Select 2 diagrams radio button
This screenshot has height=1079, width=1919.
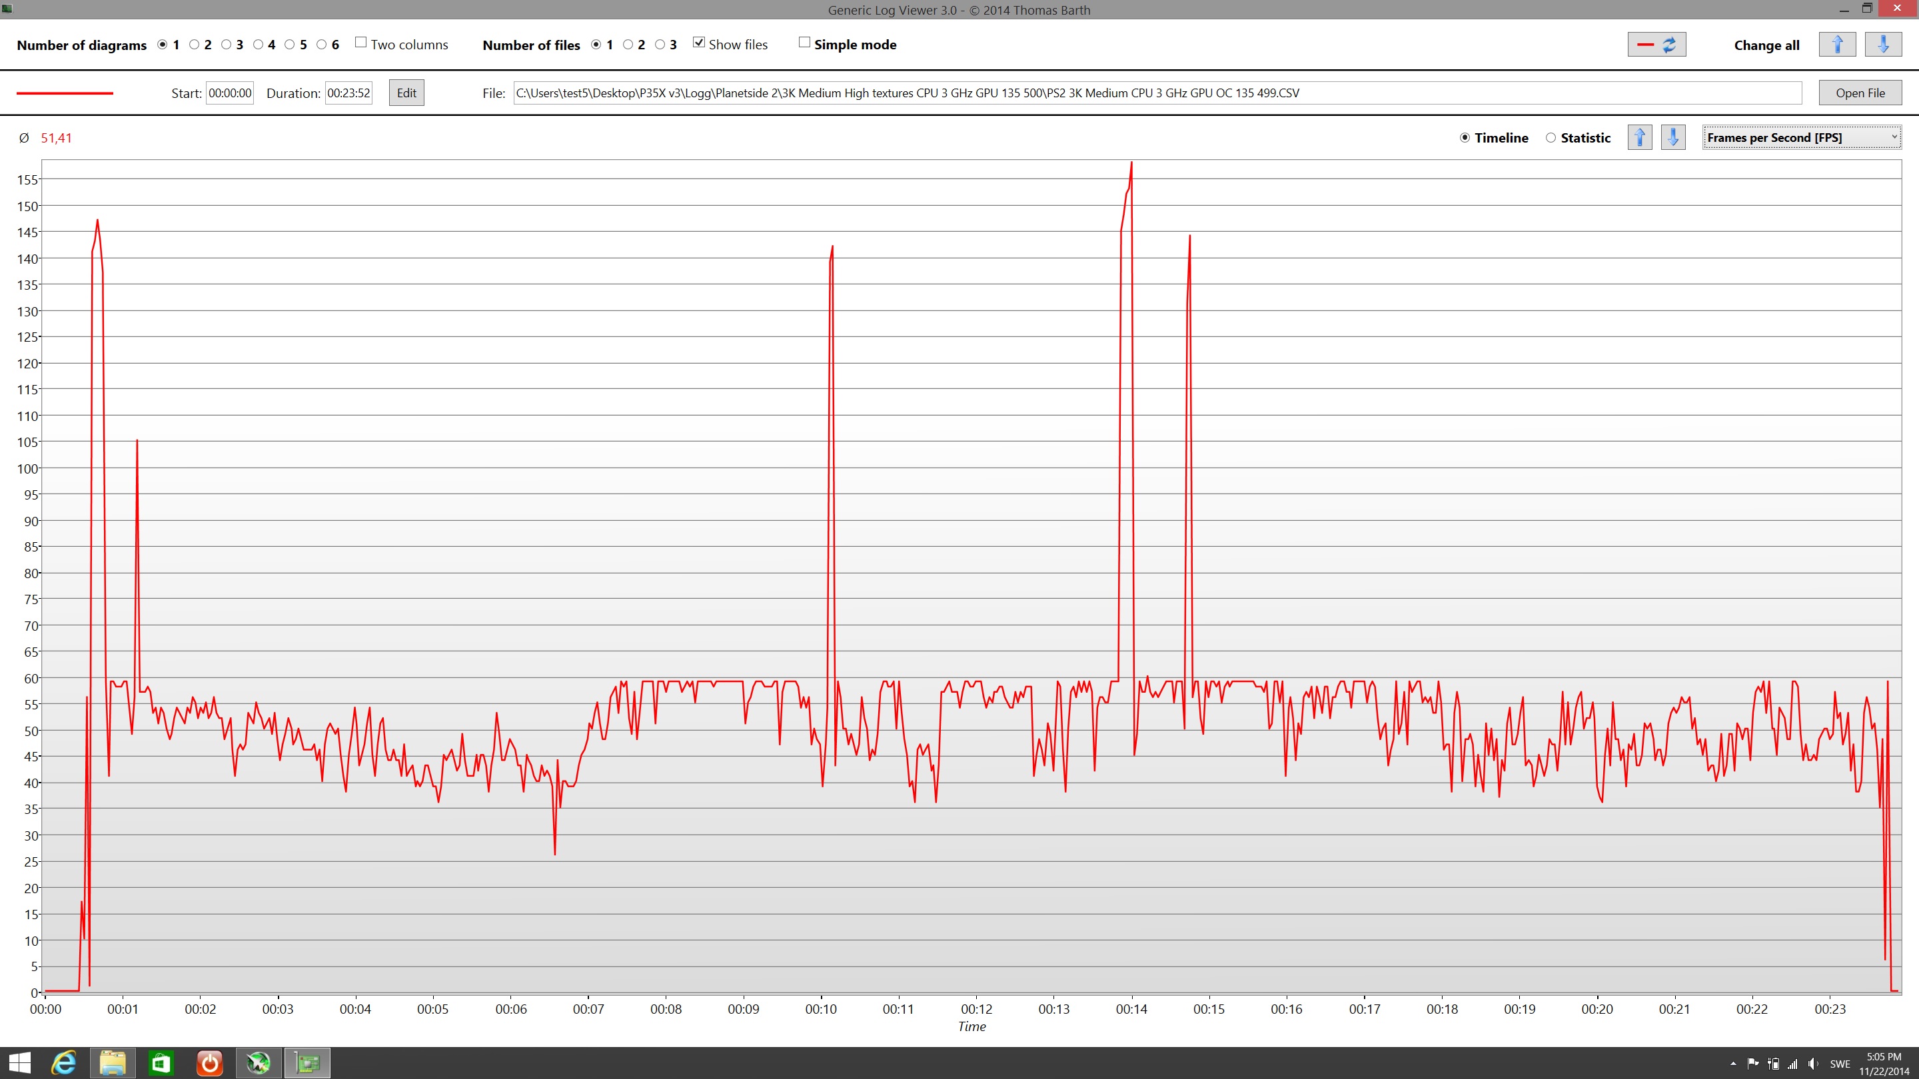click(x=195, y=45)
